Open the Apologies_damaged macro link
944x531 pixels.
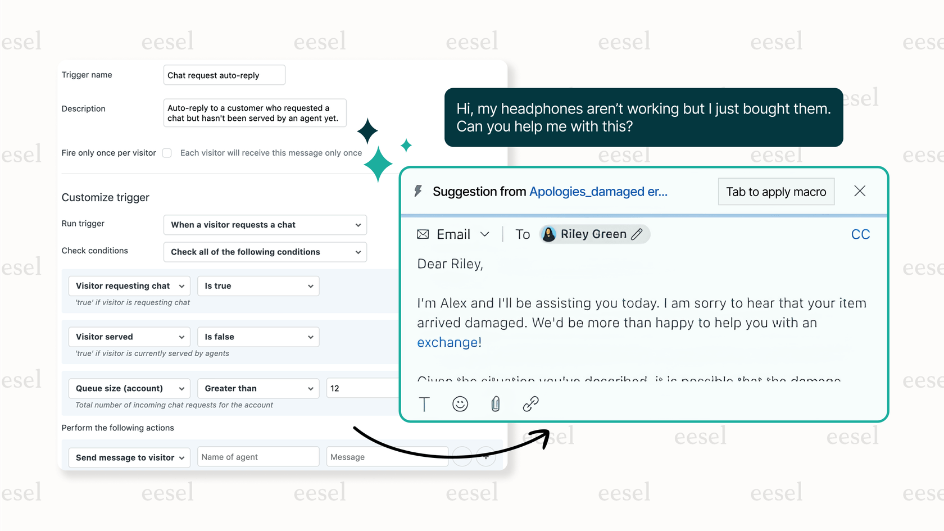pos(598,191)
